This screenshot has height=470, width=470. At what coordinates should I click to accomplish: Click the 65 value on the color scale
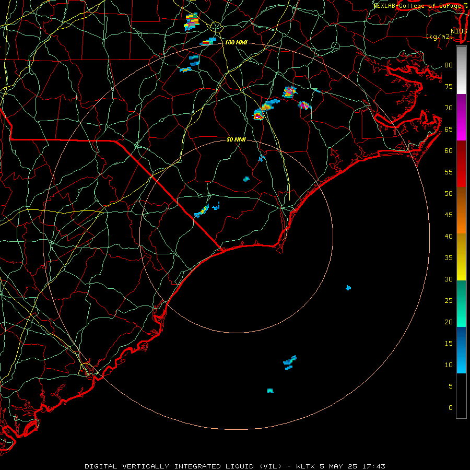[449, 130]
